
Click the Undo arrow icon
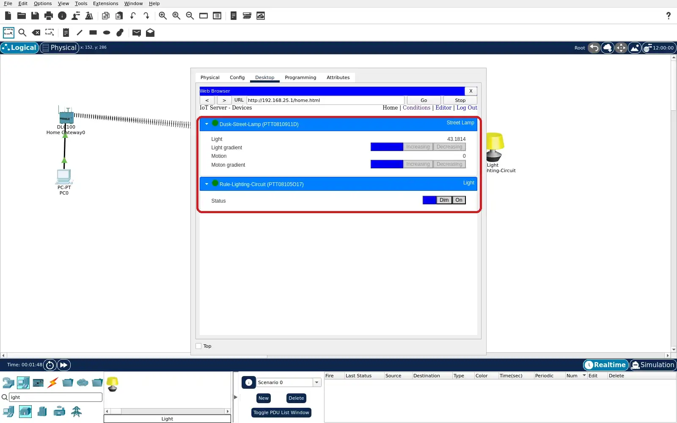coord(133,16)
